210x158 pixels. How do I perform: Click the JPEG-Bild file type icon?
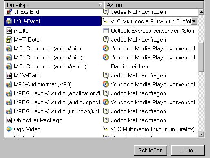9,12
